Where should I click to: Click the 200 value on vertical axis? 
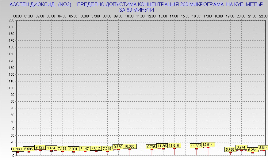(11, 20)
